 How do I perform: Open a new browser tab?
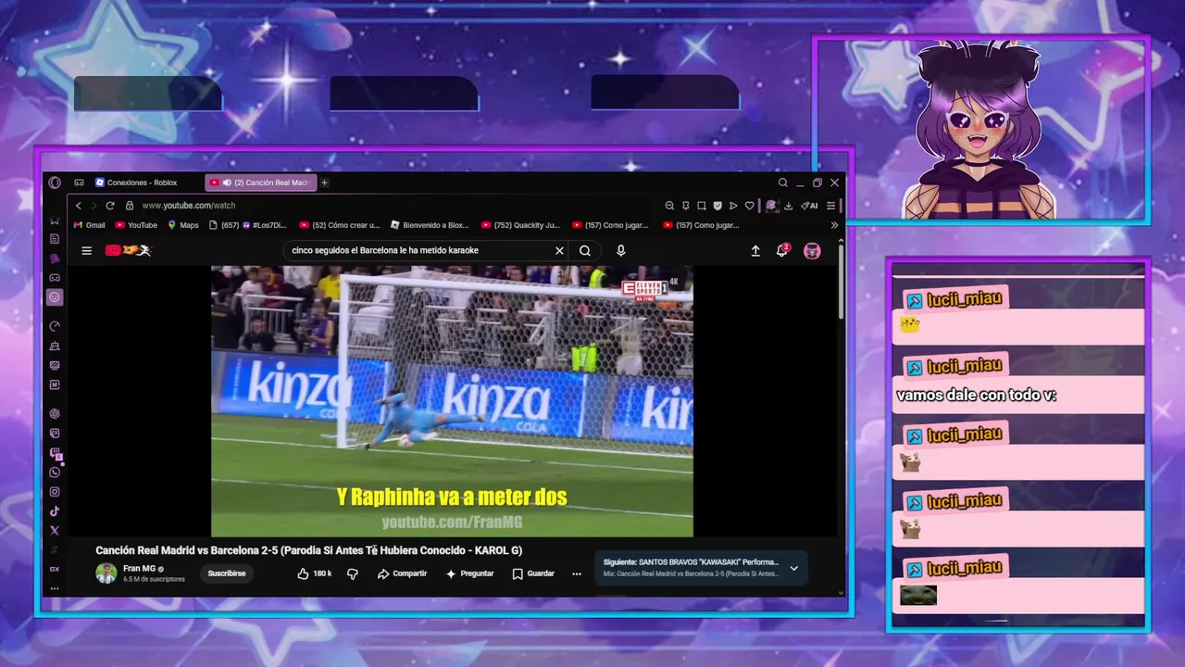click(x=324, y=182)
